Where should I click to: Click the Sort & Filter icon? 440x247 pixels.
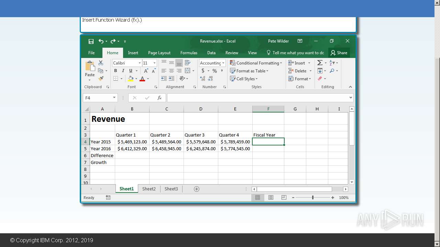pyautogui.click(x=332, y=63)
